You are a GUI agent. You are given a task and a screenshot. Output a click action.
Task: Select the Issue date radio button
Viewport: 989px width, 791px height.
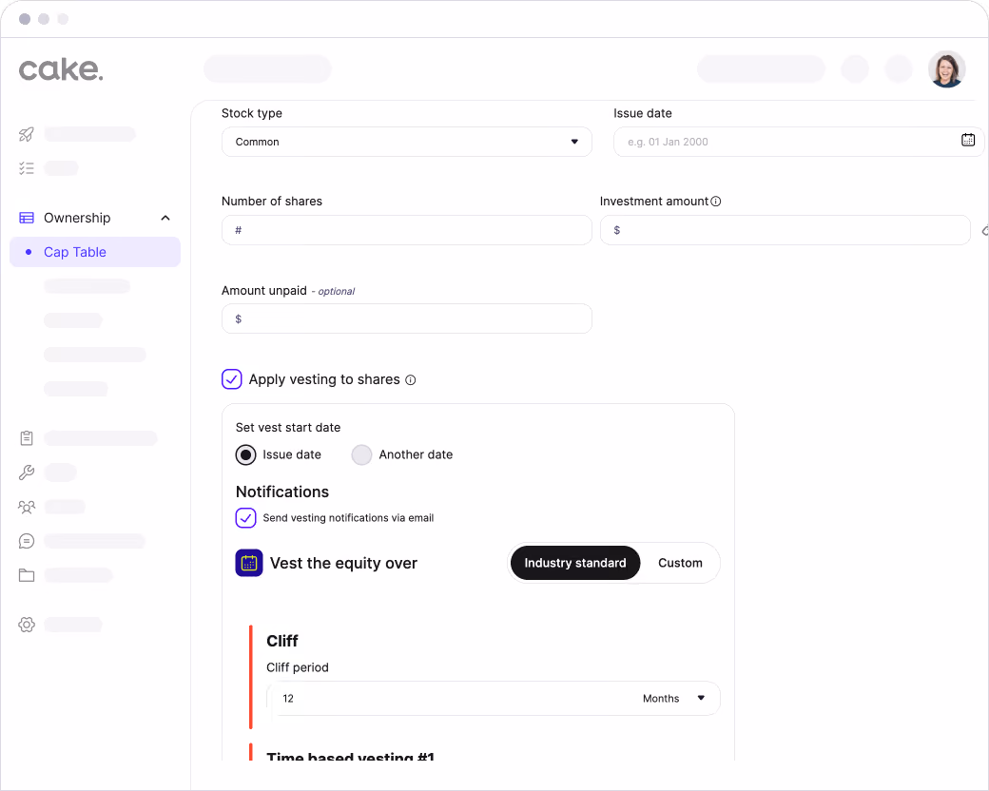point(246,454)
